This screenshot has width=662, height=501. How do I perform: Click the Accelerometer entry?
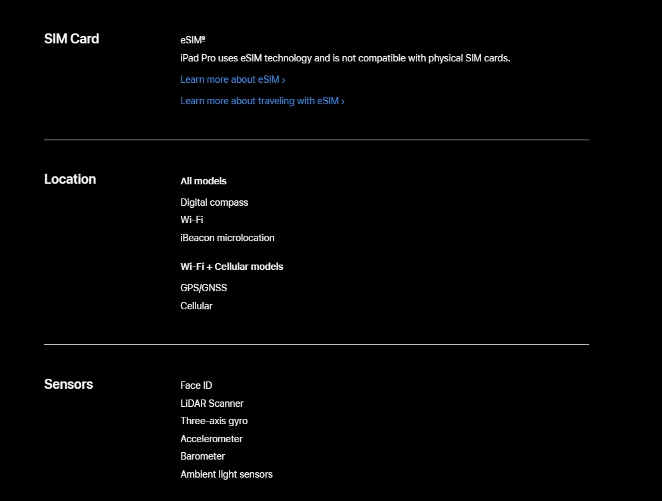211,439
